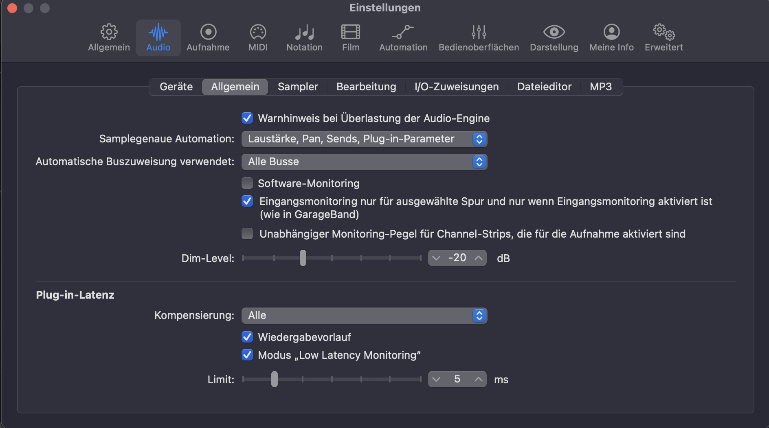Screen dimensions: 769x428
Task: Open Meine Info profile pane
Action: [x=611, y=37]
